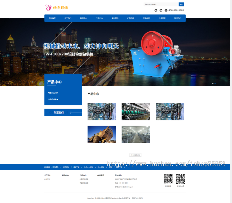The height and width of the screenshot is (203, 232).
Task: Open the 产品中心 navigation menu item
Action: [99, 18]
